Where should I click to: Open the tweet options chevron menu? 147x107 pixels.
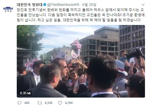pyautogui.click(x=143, y=5)
